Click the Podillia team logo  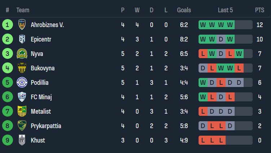click(x=22, y=83)
